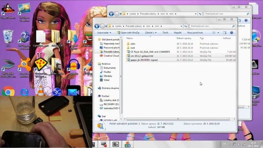Open the Usporiadať dropdown menu

point(104,33)
